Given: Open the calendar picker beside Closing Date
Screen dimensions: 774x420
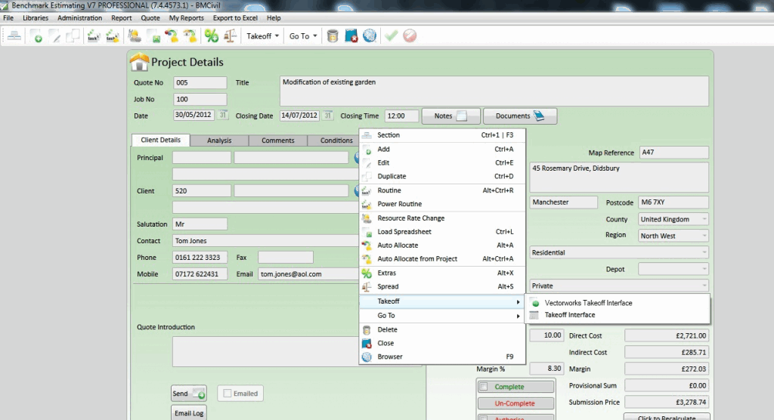Looking at the screenshot, I should tap(327, 116).
